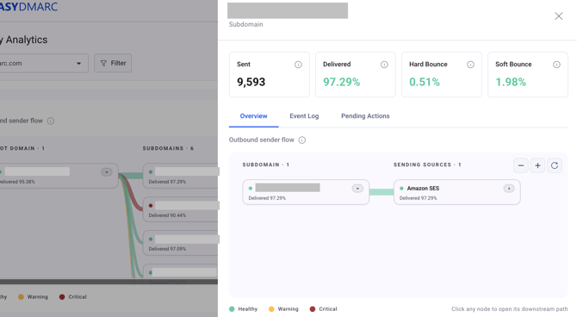Screen dimensions: 577x317
Task: Expand the root domain node dropdown
Action: click(x=107, y=172)
